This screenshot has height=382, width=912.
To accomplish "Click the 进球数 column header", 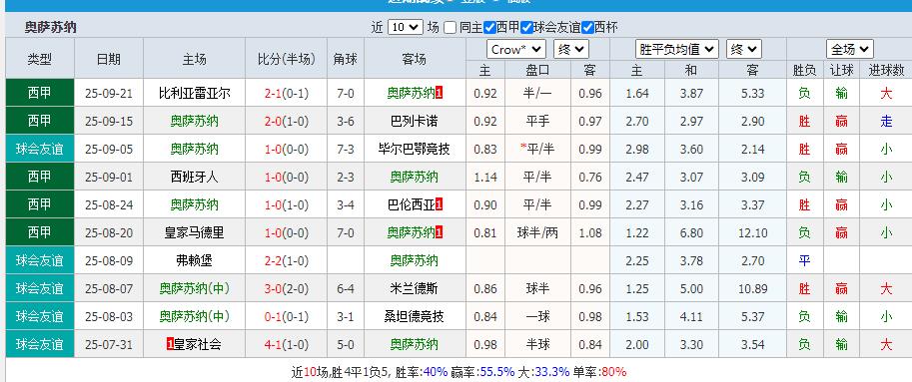I will pyautogui.click(x=886, y=70).
